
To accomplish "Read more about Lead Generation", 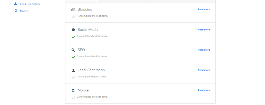I will [x=204, y=70].
